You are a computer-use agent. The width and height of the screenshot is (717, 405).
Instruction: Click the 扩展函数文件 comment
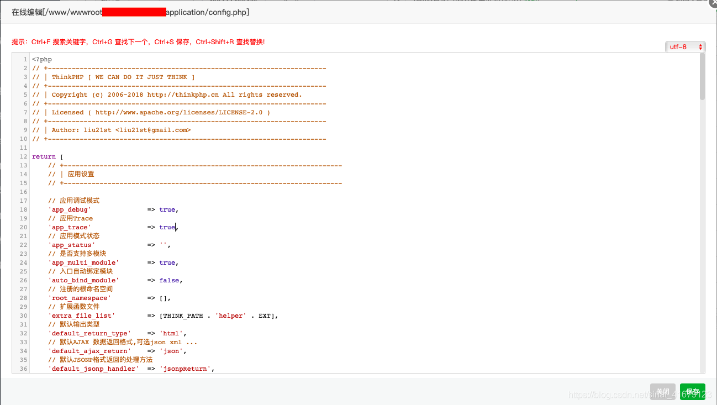(x=74, y=307)
